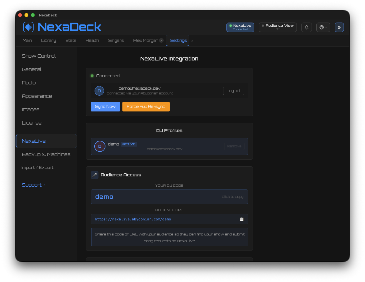Switch to the Library tab

pos(48,40)
